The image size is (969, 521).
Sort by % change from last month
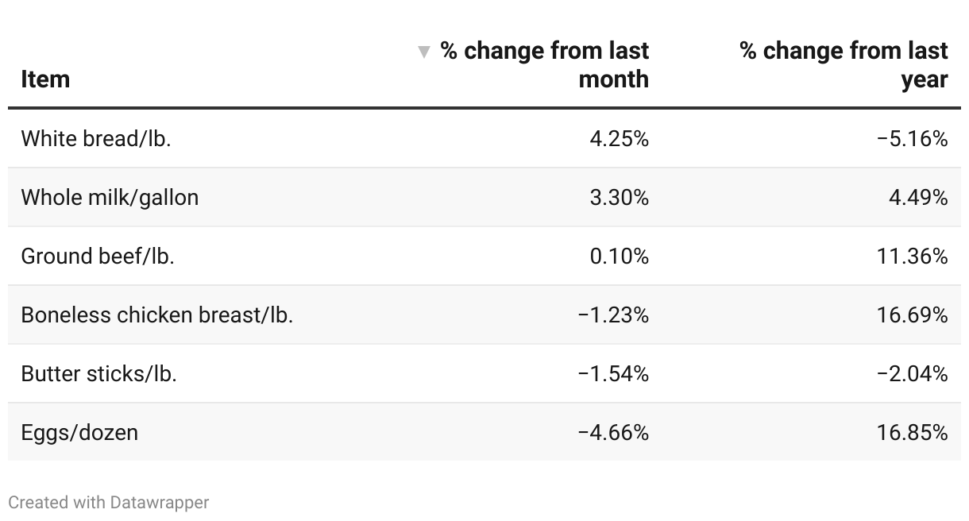[x=545, y=65]
